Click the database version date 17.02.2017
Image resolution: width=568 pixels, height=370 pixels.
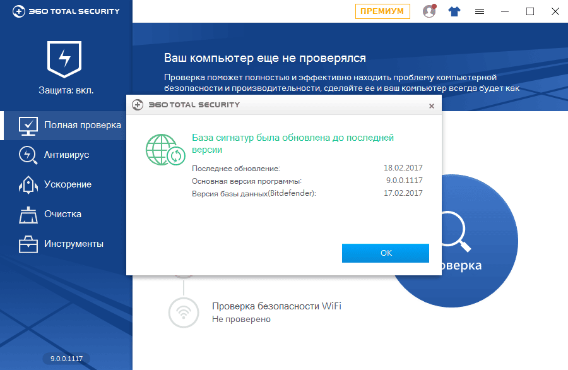(x=403, y=193)
